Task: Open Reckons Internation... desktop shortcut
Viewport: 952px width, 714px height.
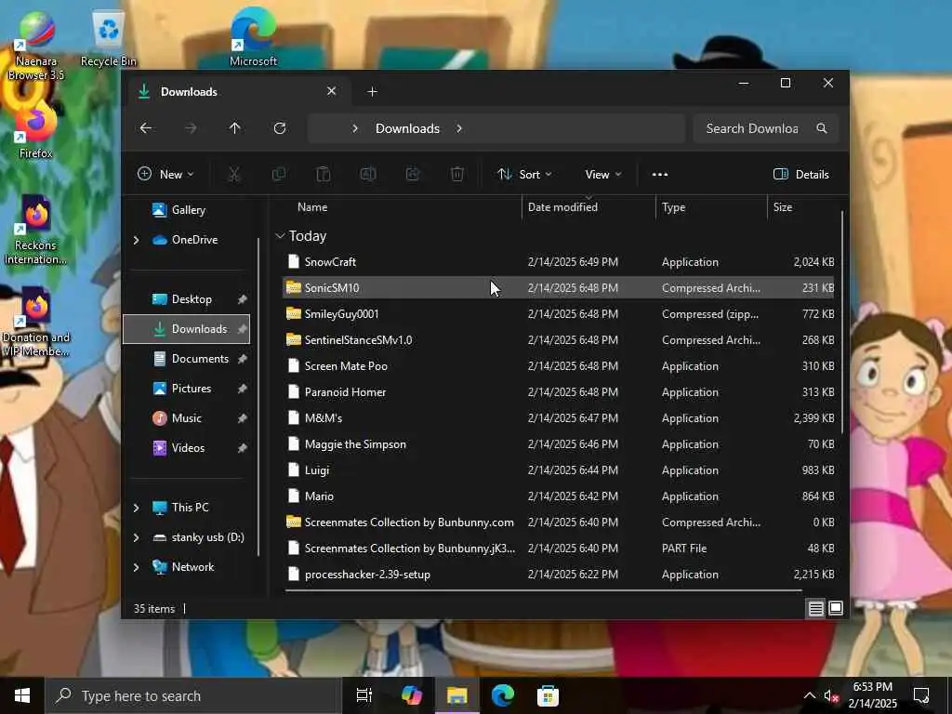Action: (36, 230)
